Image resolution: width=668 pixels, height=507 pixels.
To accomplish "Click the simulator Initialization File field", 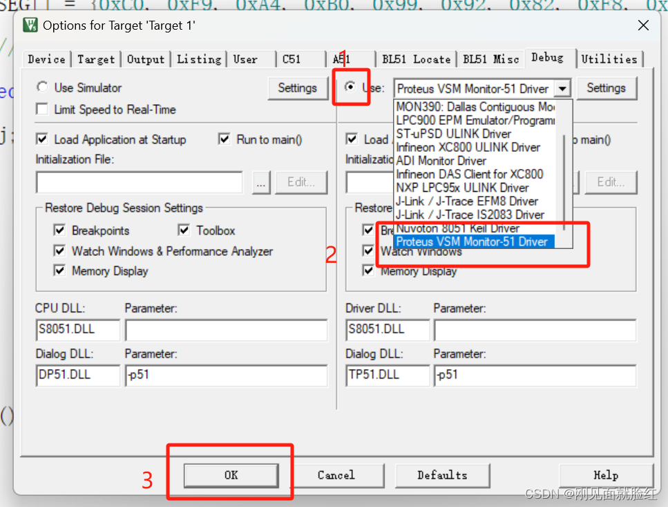I will click(x=140, y=183).
